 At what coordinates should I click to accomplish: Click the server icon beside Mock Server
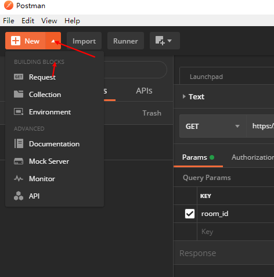19,161
